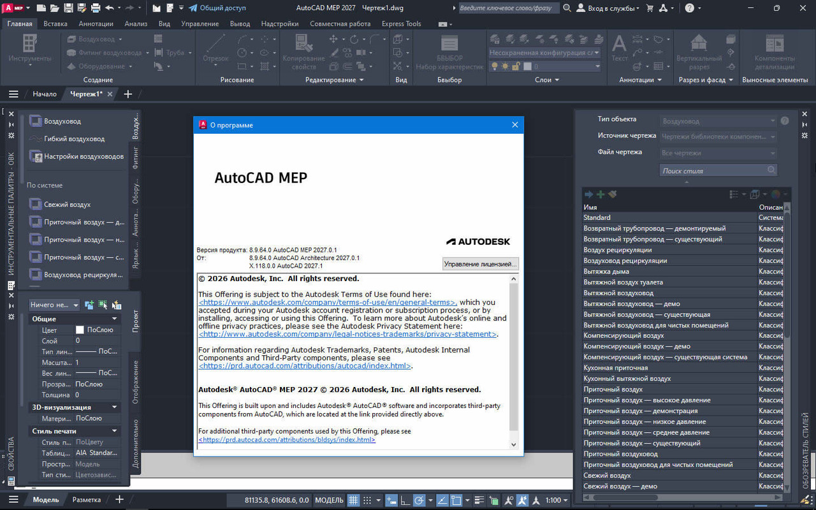Collapse the Общие properties section
This screenshot has height=510, width=816.
click(x=115, y=319)
